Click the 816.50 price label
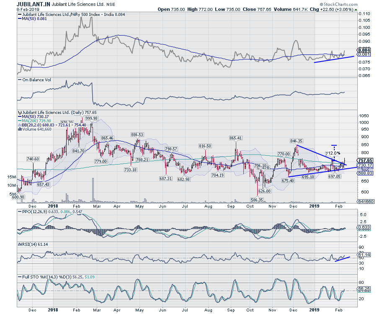This screenshot has height=314, width=377. 205,146
